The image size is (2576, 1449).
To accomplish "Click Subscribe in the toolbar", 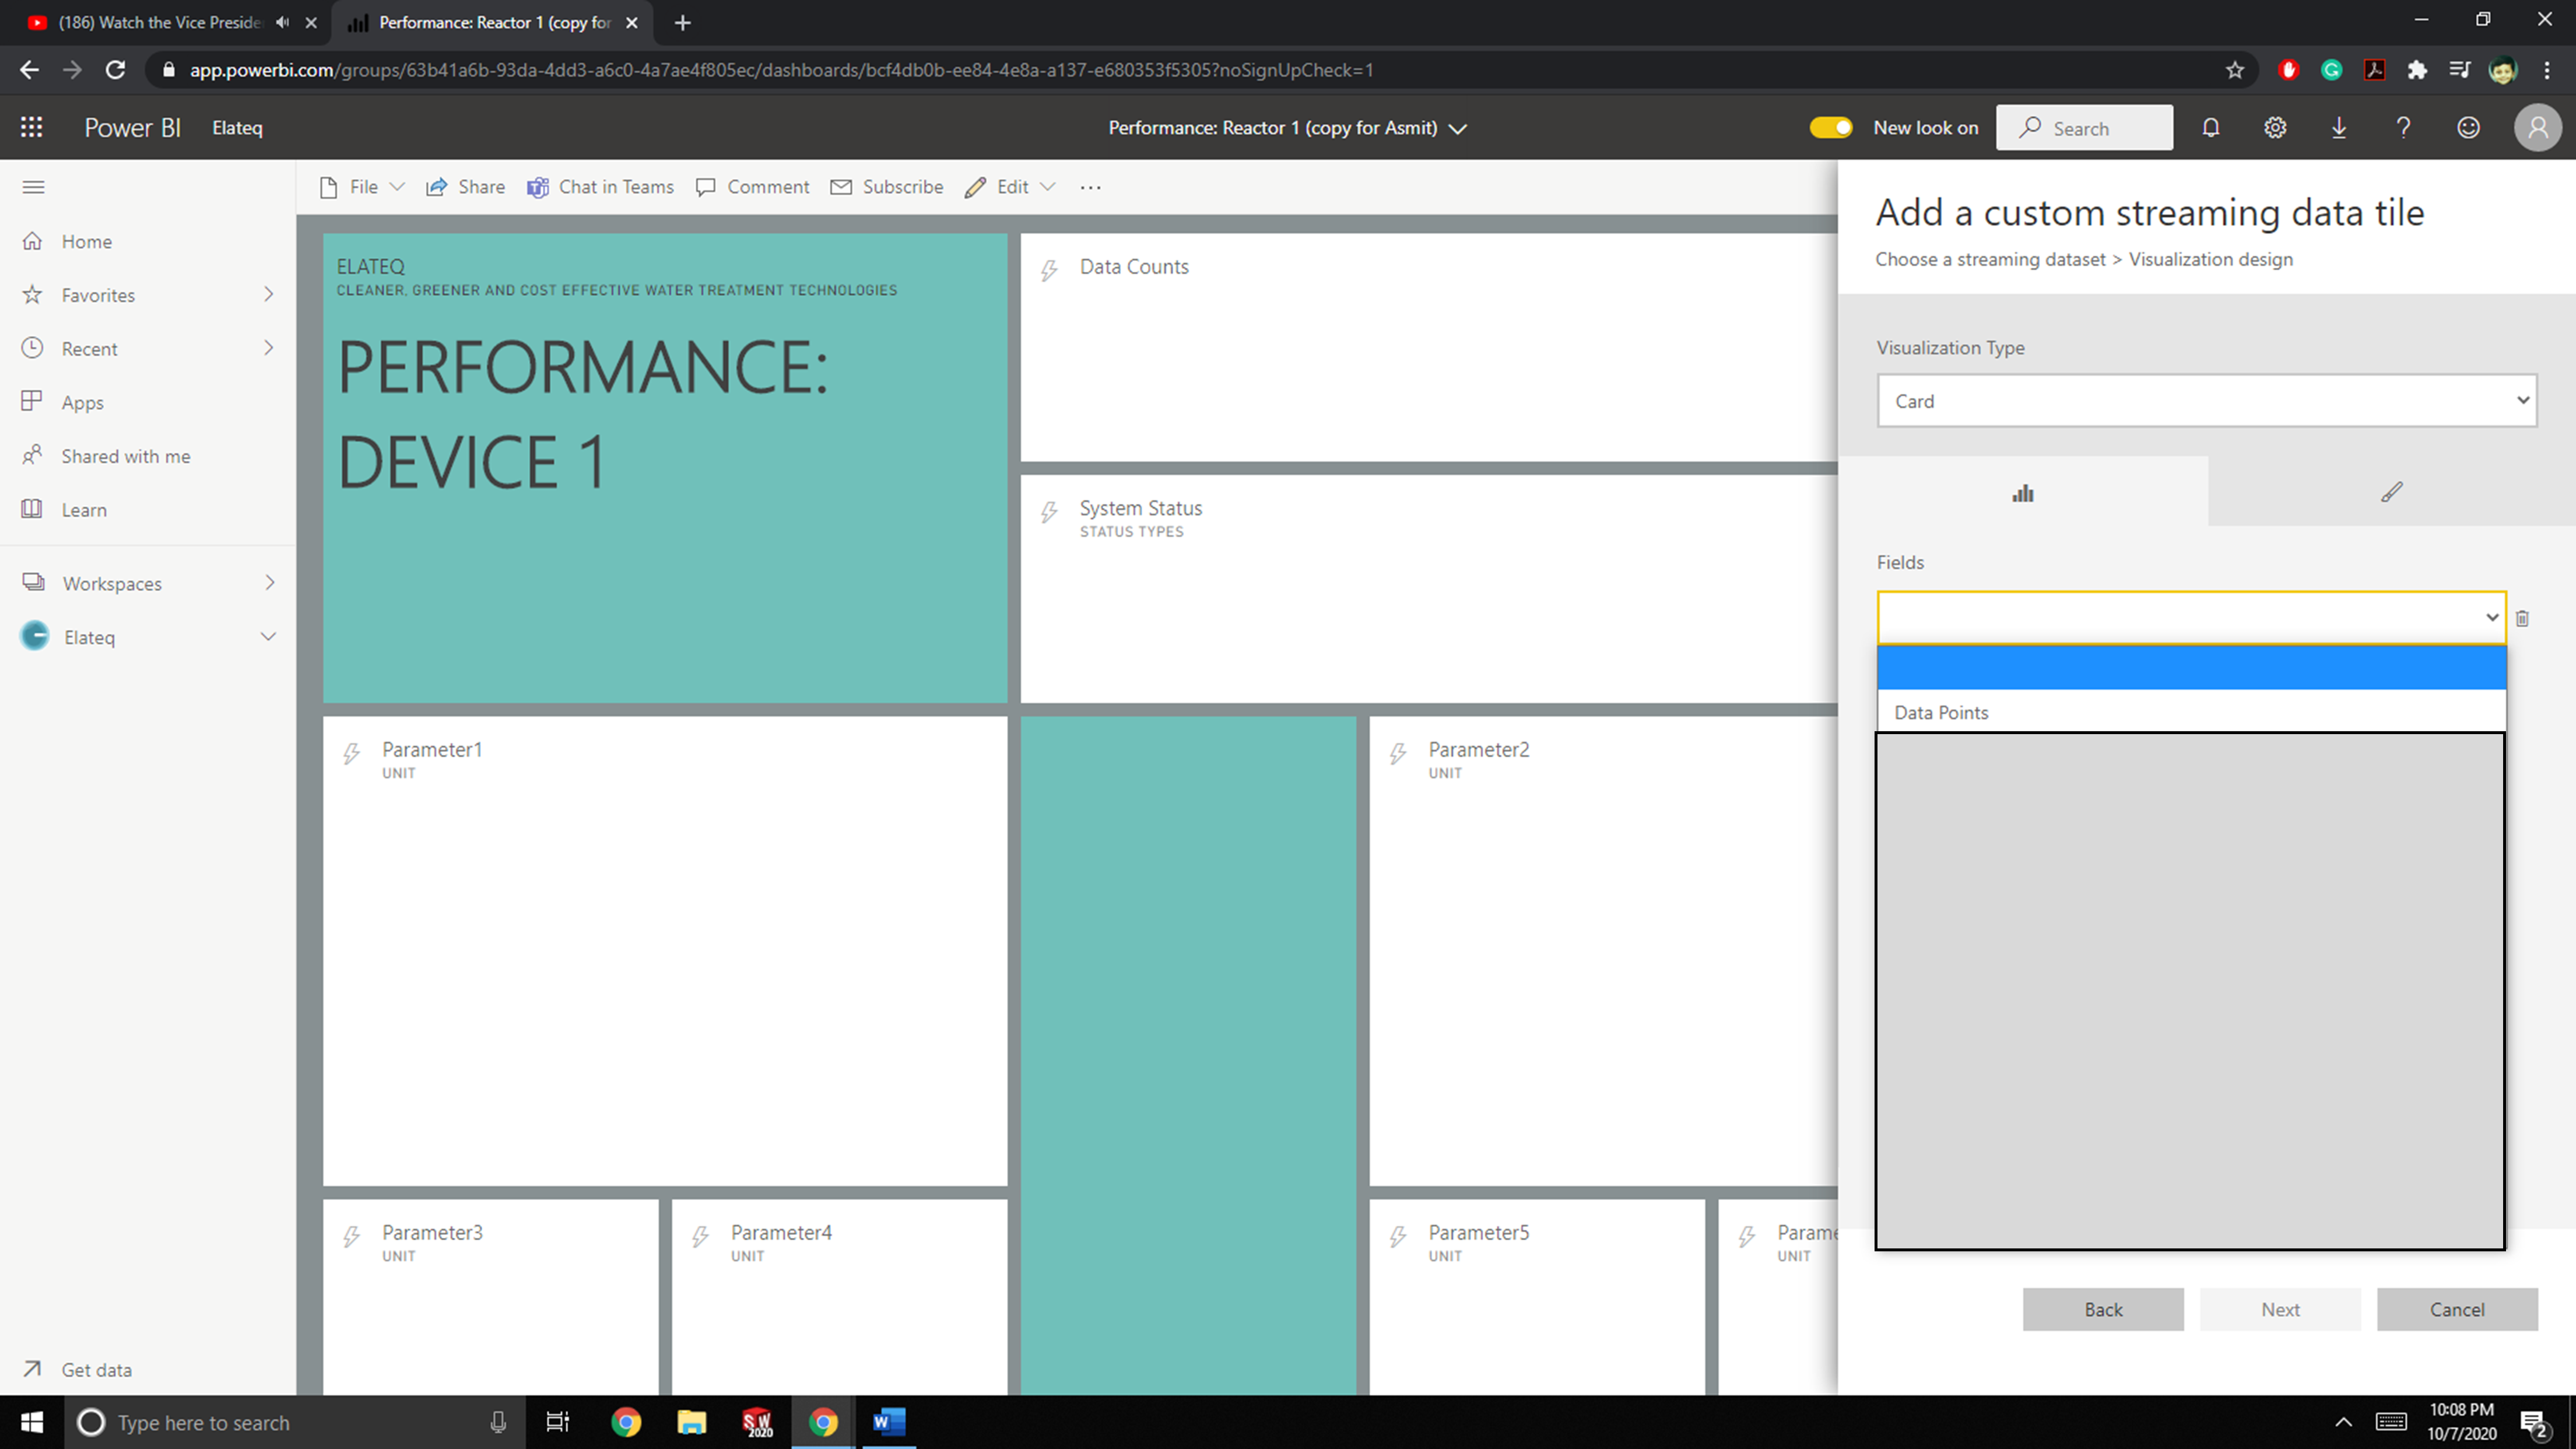I will coord(886,187).
